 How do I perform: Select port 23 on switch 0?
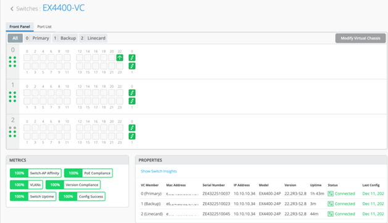[120, 66]
